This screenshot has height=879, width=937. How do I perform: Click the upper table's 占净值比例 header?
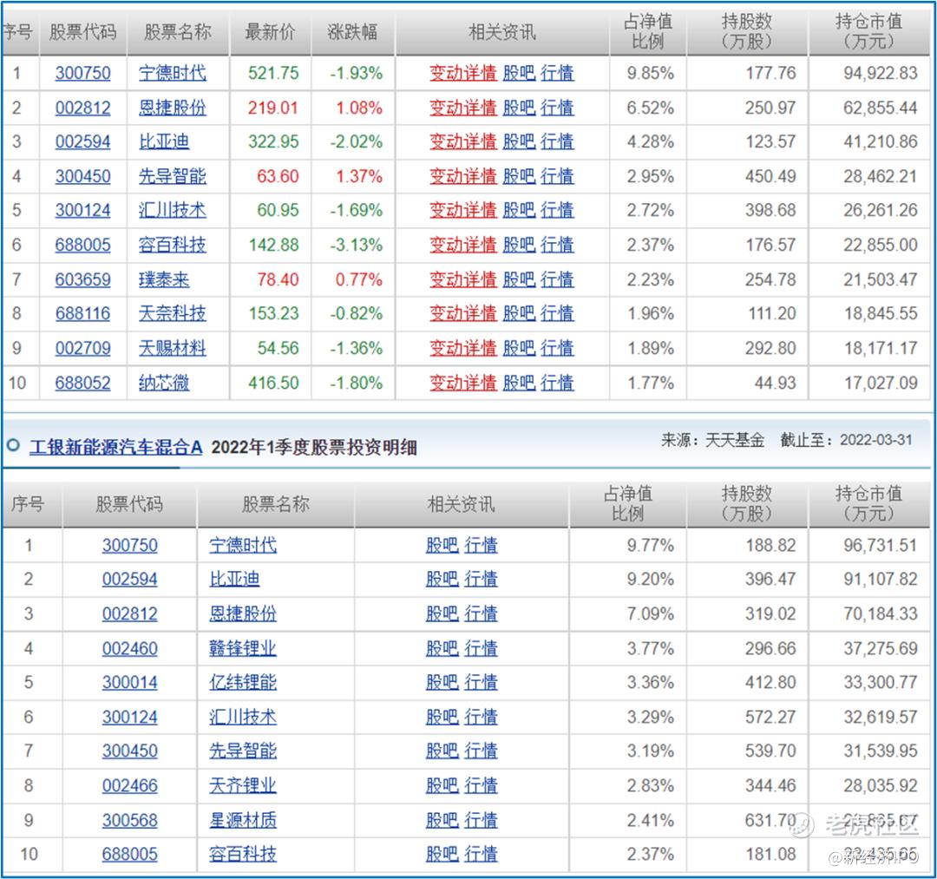click(x=648, y=32)
